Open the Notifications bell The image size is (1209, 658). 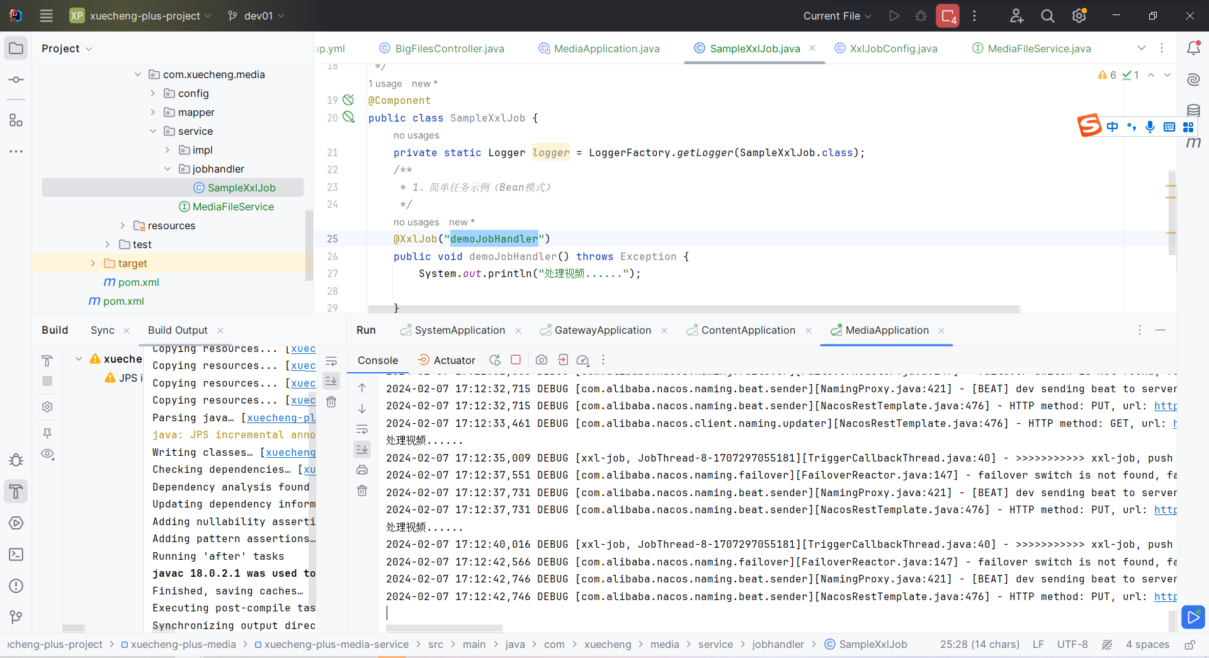pos(1193,48)
